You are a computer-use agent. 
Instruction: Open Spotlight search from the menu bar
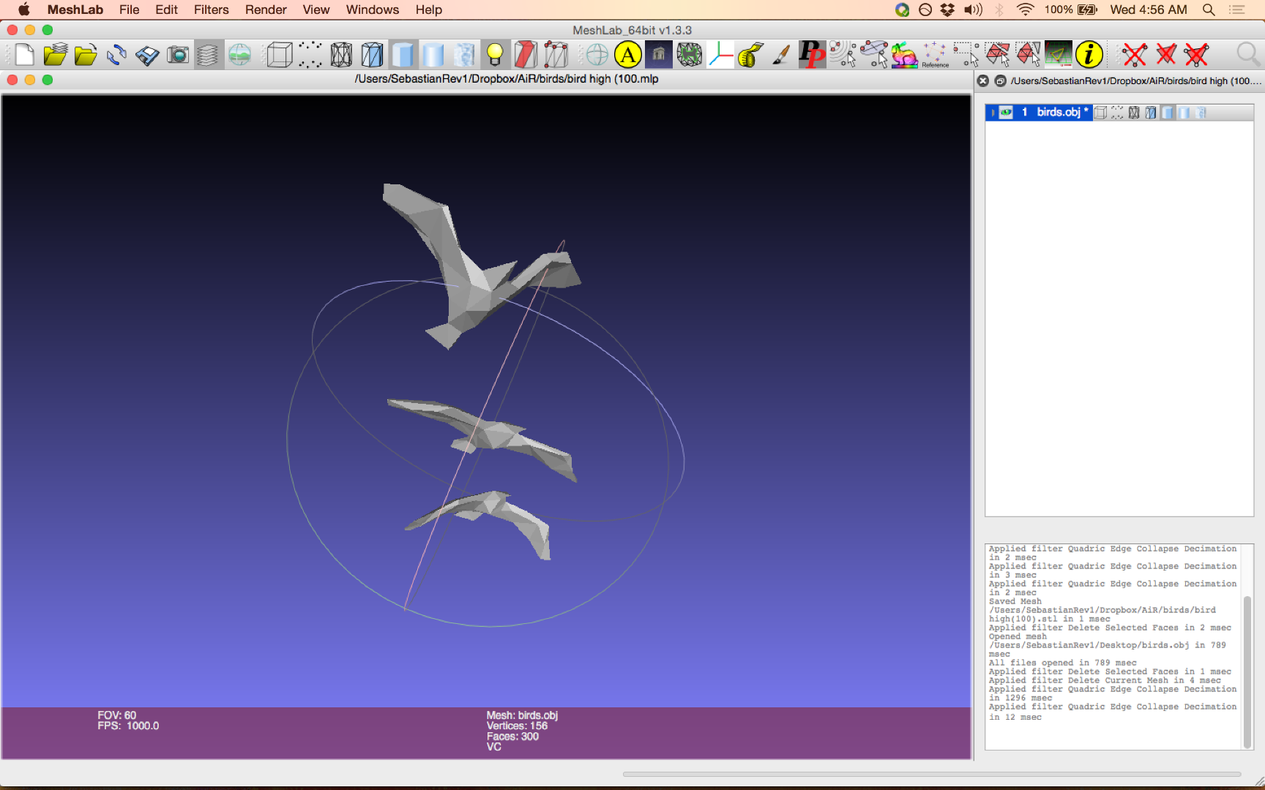click(x=1208, y=10)
